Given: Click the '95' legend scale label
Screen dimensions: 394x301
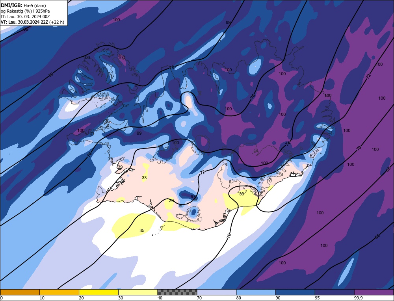Looking at the screenshot, I should pyautogui.click(x=317, y=298).
